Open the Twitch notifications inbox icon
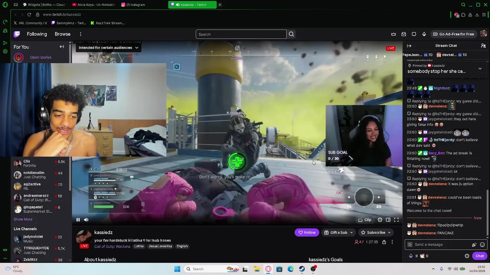Screen dimensions: 490x275 (404, 34)
